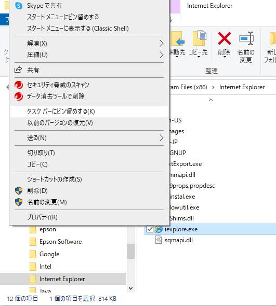Expand the 圧縮(U) submenu arrow
The height and width of the screenshot is (306, 276).
point(161,55)
